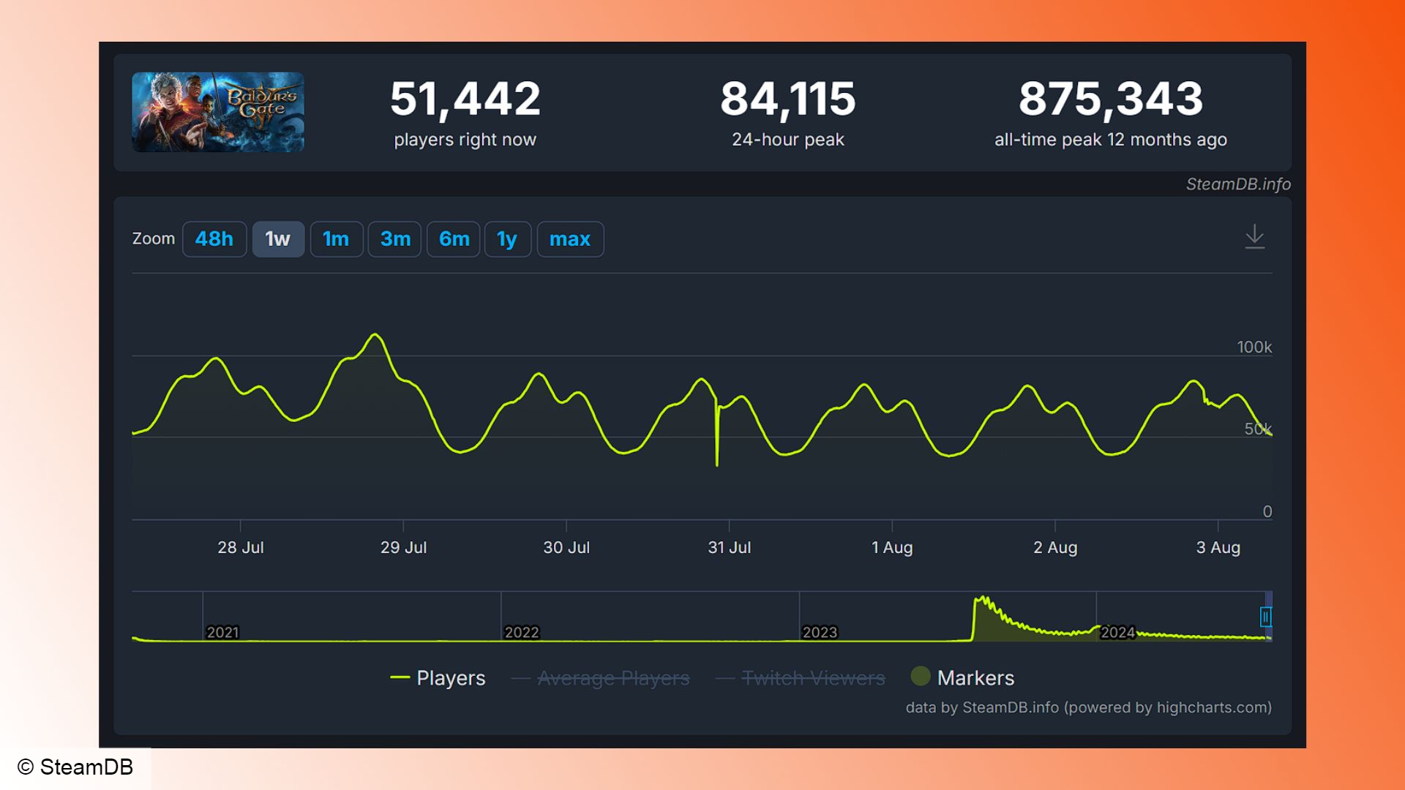Switch to the 1w zoom tab
Screen dimensions: 1405x790
pyautogui.click(x=279, y=238)
